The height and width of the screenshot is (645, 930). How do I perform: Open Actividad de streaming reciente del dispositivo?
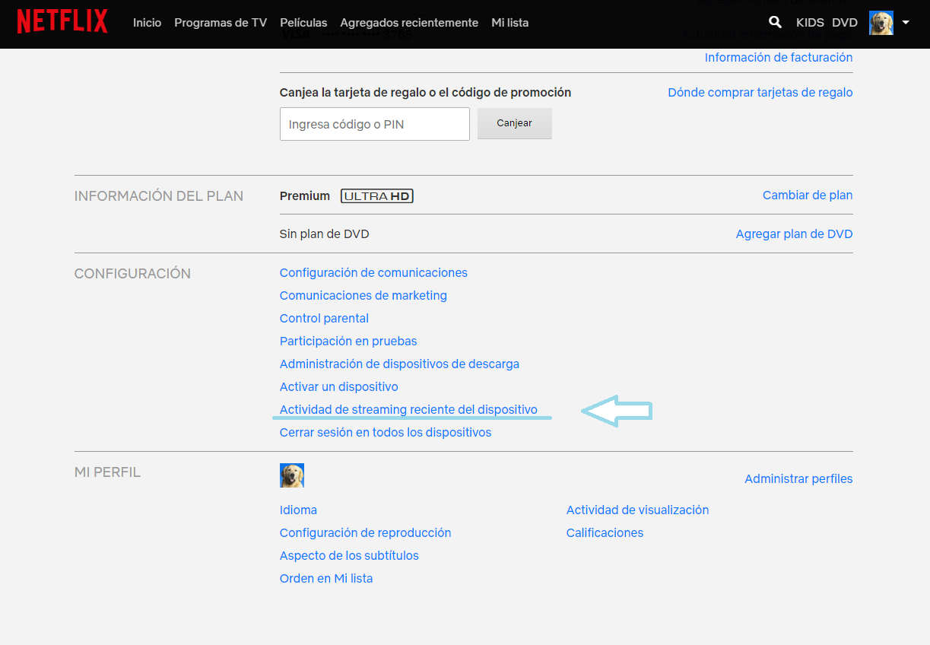tap(408, 409)
